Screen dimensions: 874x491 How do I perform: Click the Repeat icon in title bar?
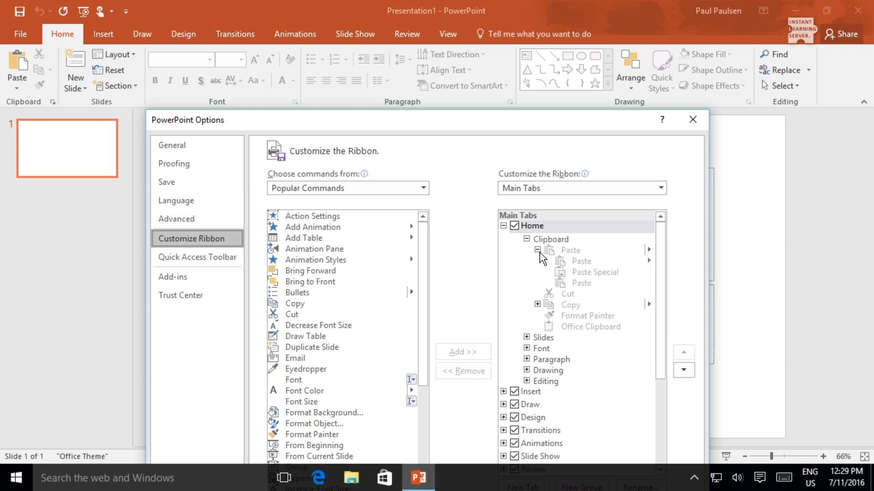(63, 11)
